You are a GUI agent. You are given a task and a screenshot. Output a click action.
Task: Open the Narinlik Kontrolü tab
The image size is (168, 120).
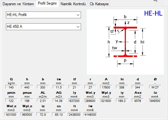coord(73,4)
